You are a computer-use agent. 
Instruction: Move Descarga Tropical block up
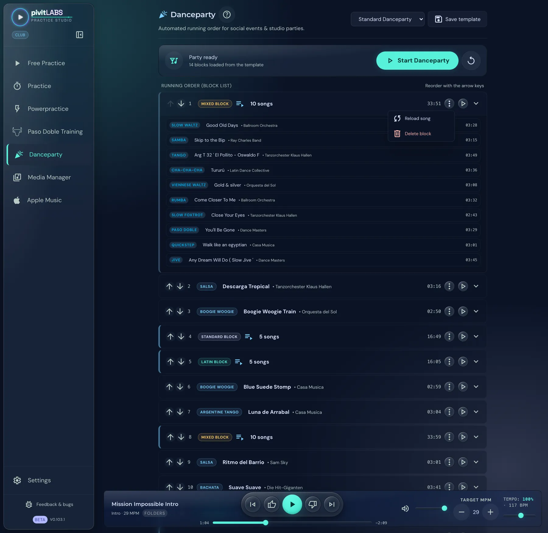click(x=169, y=286)
